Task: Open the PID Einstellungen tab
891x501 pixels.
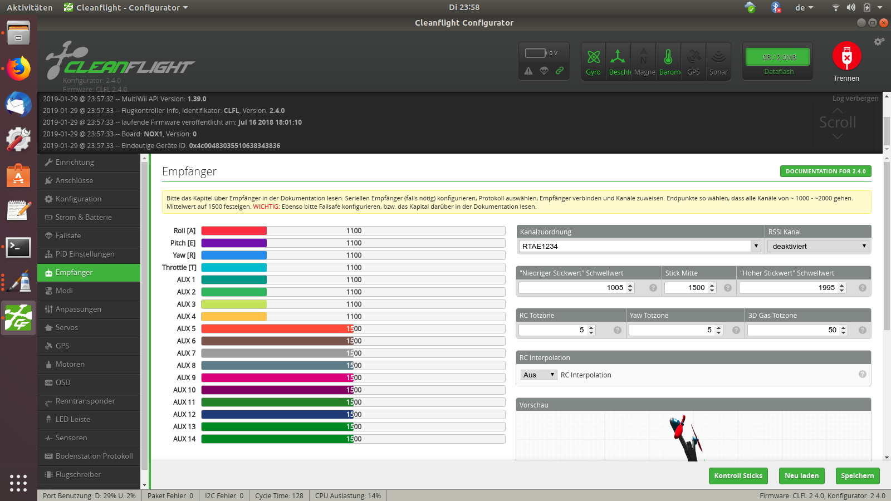Action: click(89, 254)
